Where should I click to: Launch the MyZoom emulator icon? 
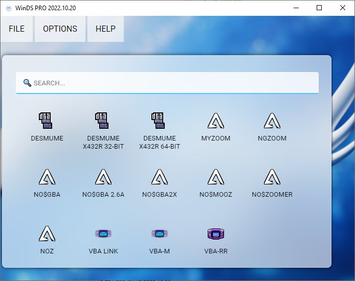(x=216, y=121)
